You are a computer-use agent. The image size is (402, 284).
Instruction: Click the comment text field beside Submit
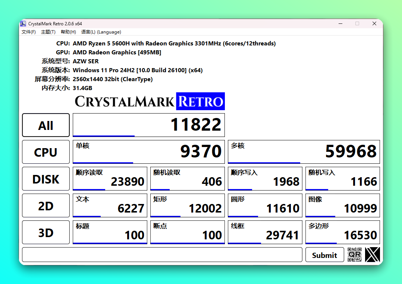tap(162, 255)
